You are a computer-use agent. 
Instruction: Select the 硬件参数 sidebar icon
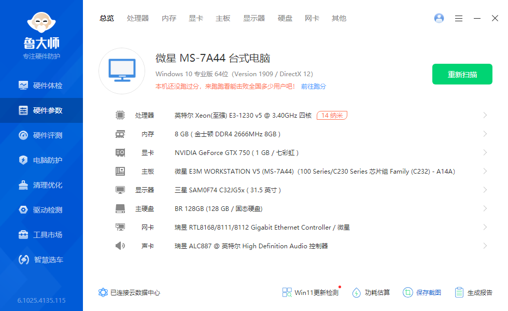pos(23,110)
